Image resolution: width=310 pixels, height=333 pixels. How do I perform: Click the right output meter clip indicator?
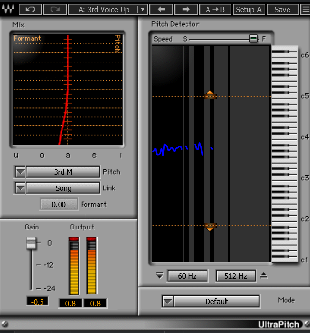tap(91, 239)
